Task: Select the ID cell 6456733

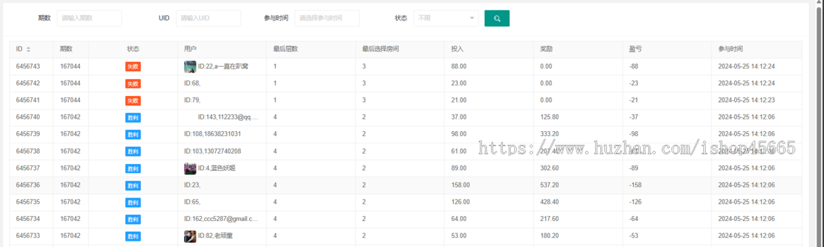Action: 28,236
